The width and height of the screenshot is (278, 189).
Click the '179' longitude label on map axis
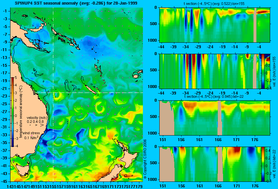(x=139, y=186)
